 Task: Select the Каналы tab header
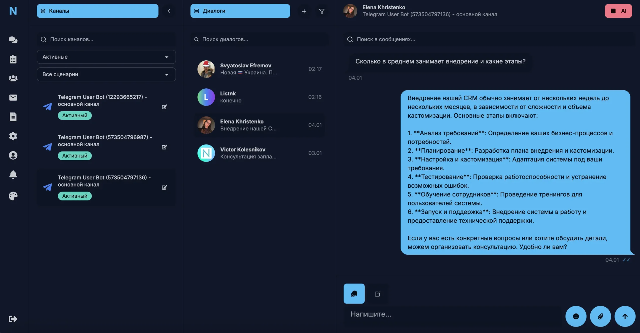tap(97, 11)
